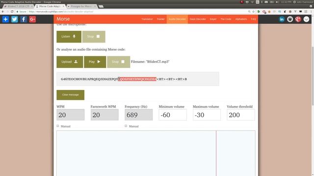Edit the Volume threshold field
Screen dimensions: 314x176
(x=241, y=115)
